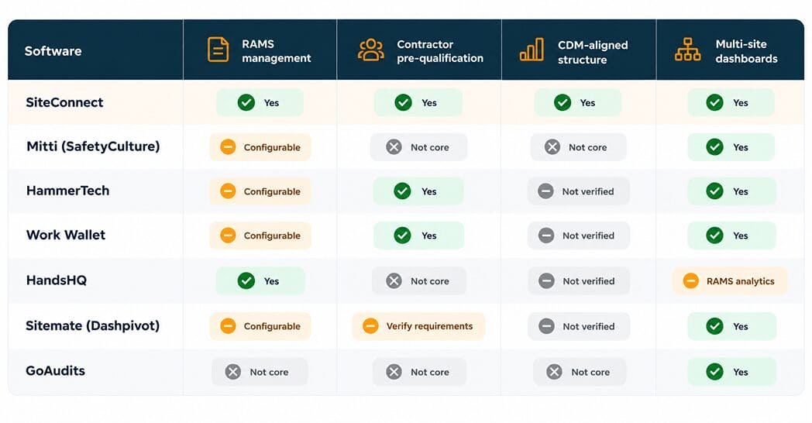Screen dimensions: 812x423
Task: Click SiteConnect CDM-aligned Yes text
Action: 587,103
